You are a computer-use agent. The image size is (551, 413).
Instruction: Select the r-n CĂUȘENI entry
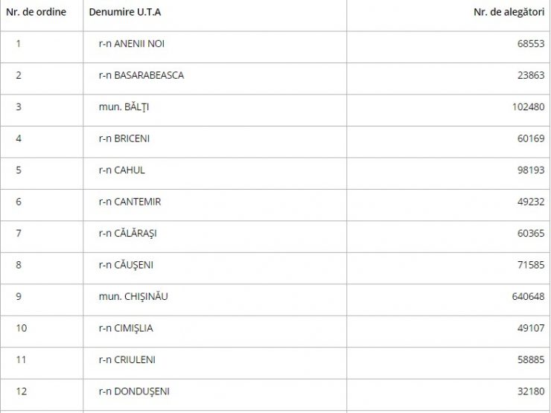click(126, 265)
